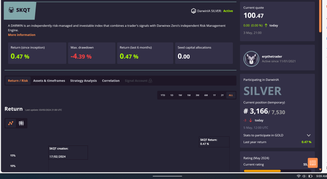Image resolution: width=327 pixels, height=179 pixels.
Task: Select the 1W time range
Action: [x=180, y=95]
